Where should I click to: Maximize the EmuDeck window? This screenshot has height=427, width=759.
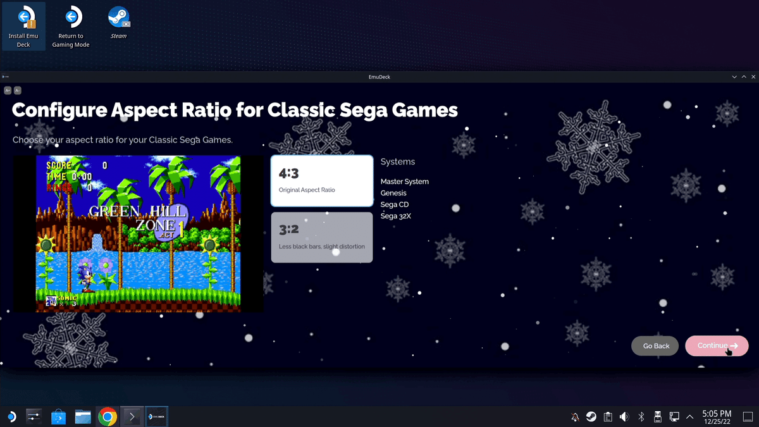(744, 77)
